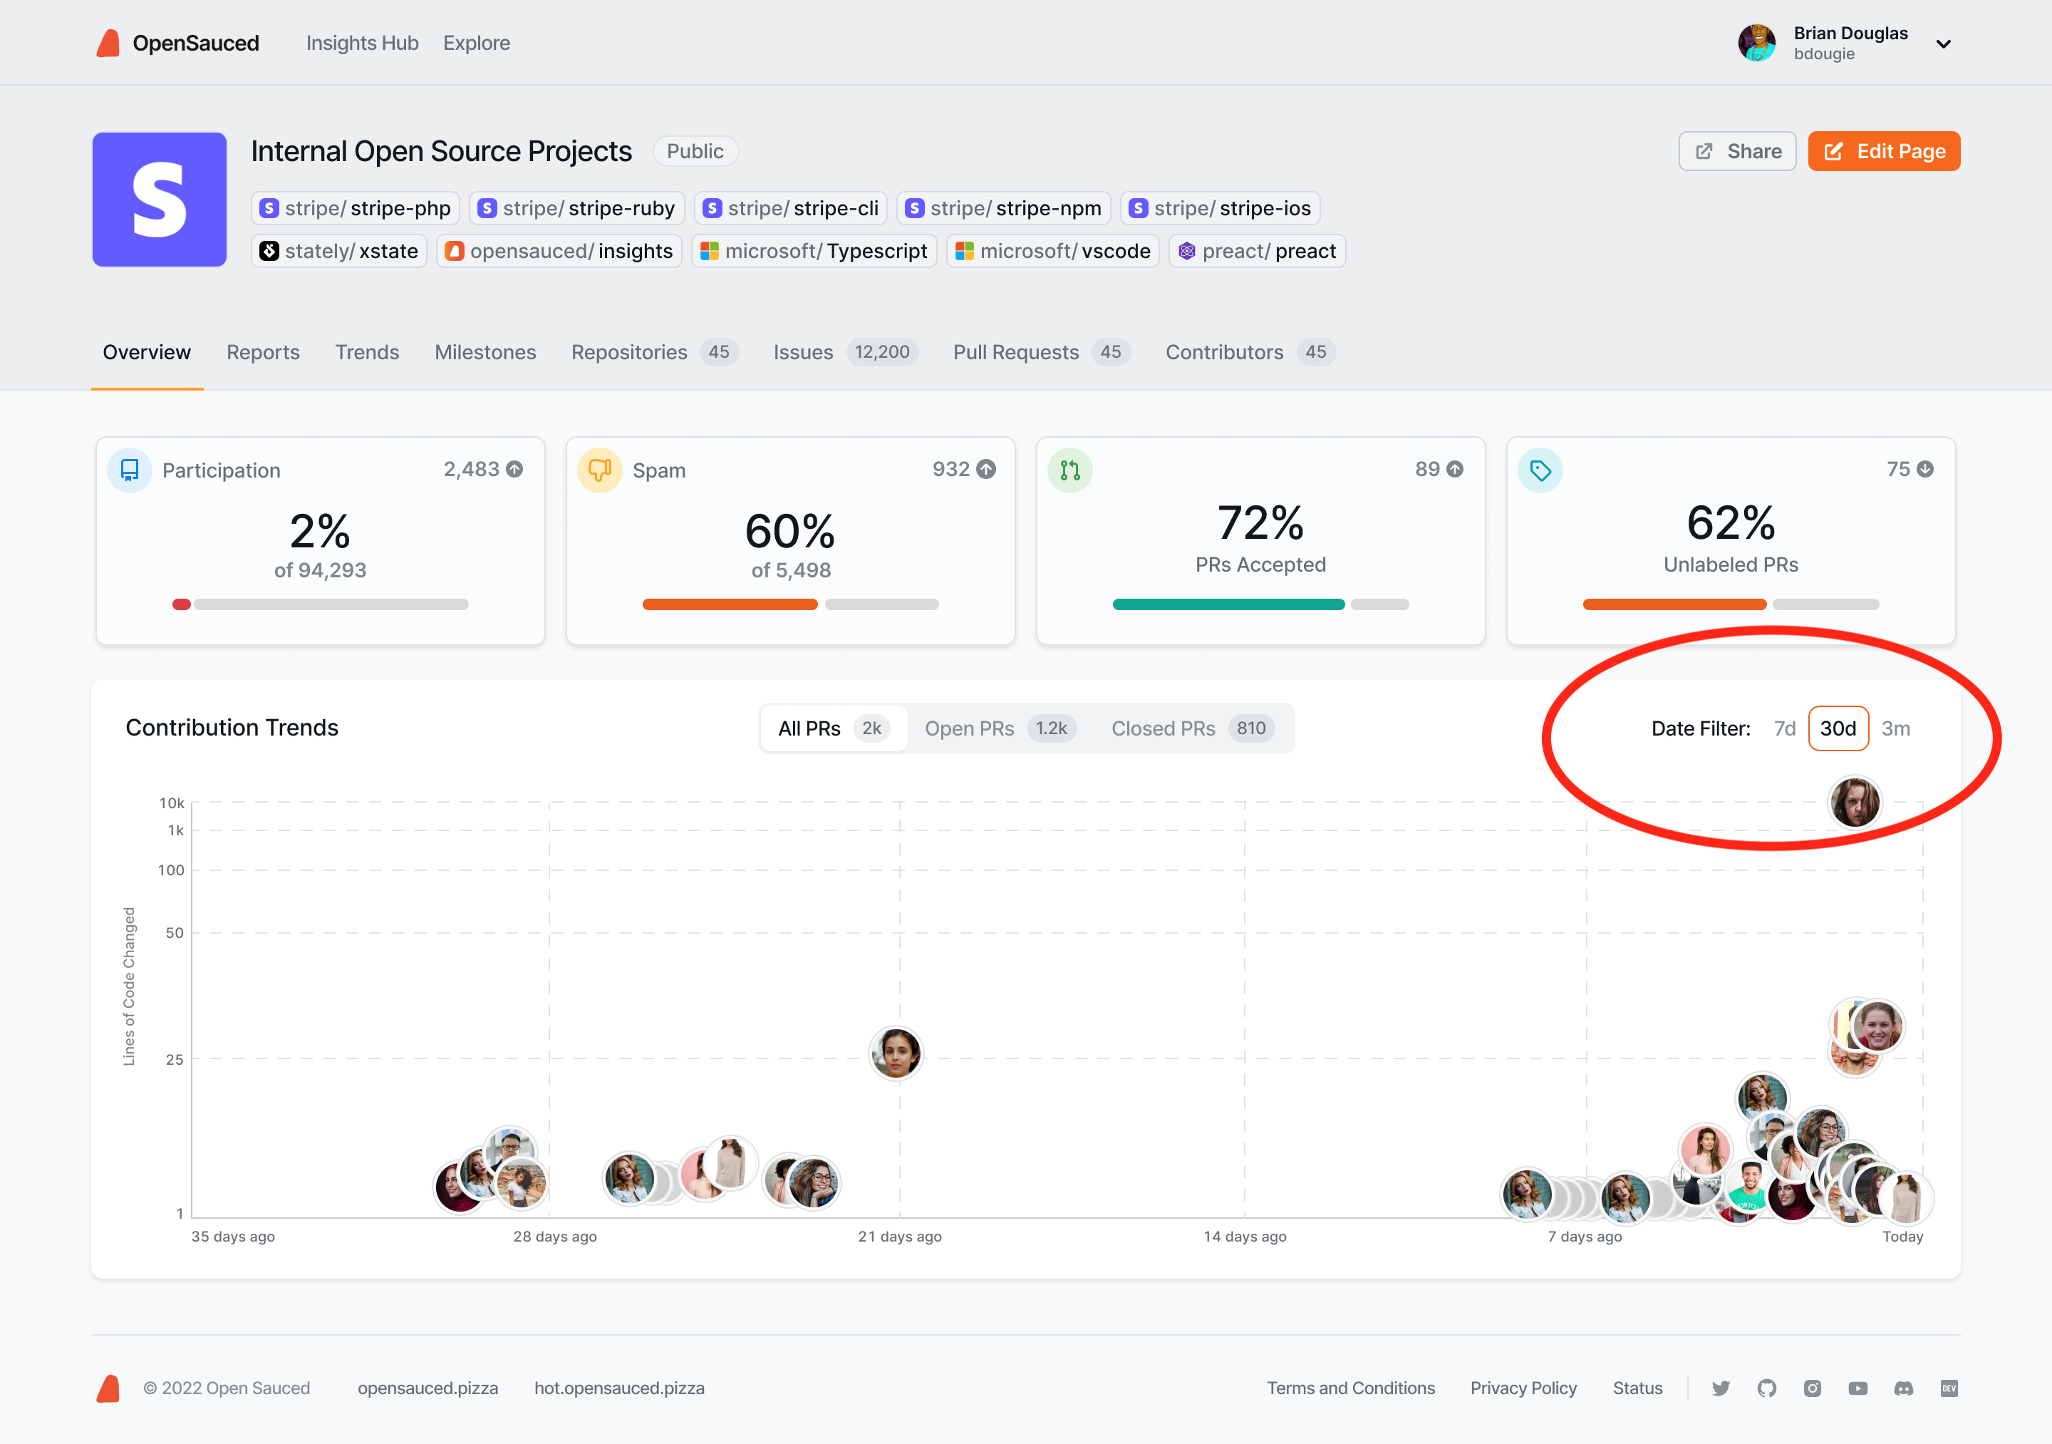Select the All PRs filter
Image resolution: width=2052 pixels, height=1444 pixels.
835,728
